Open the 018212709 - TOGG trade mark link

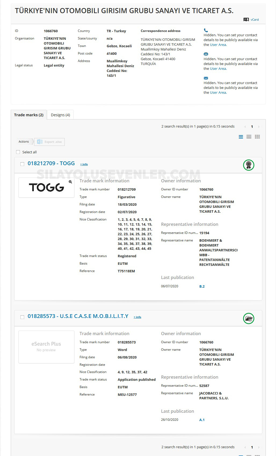click(x=51, y=163)
